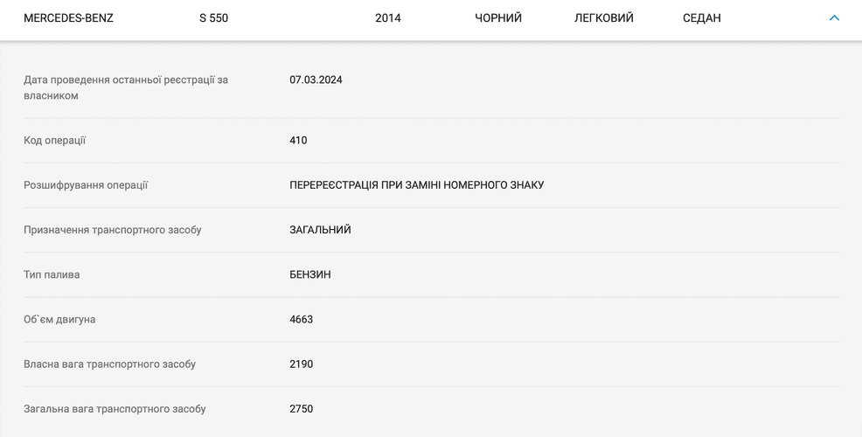The image size is (862, 437).
Task: Click the year 2014 in the header
Action: (387, 18)
